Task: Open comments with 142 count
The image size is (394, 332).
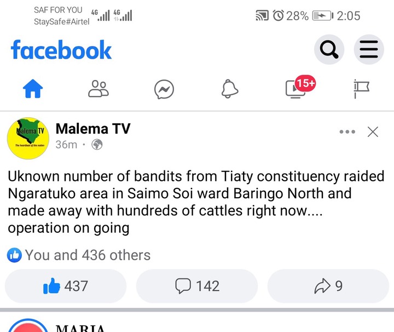Action: click(197, 286)
